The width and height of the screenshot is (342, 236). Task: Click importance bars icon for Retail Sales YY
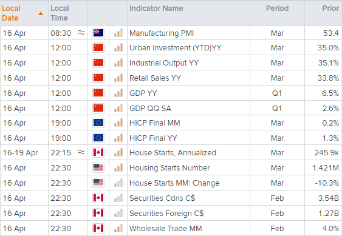(118, 78)
